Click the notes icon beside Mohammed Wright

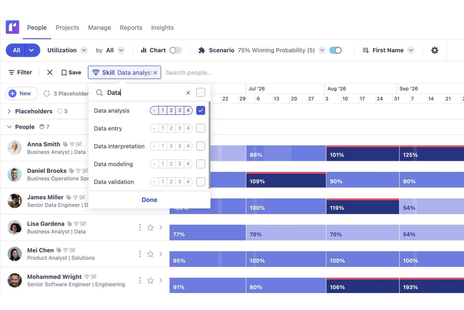point(93,277)
